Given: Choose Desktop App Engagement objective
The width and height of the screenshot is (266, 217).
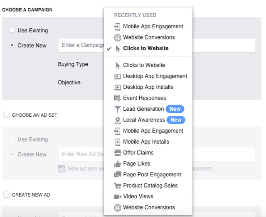Looking at the screenshot, I should coord(155,76).
